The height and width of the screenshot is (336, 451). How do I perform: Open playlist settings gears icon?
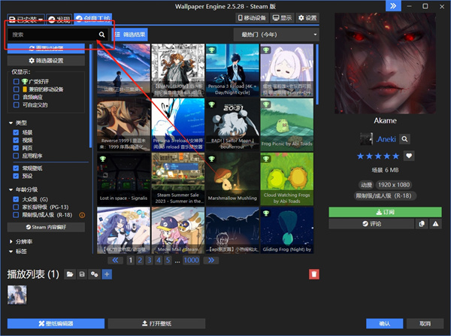click(95, 274)
